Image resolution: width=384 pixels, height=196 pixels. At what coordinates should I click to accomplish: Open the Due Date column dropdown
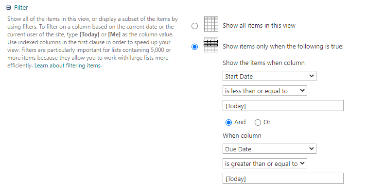click(x=269, y=149)
